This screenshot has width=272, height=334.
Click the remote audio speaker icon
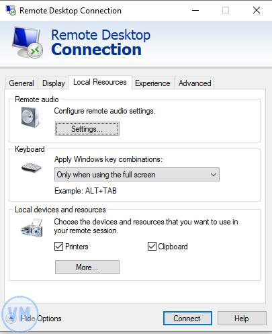click(31, 117)
